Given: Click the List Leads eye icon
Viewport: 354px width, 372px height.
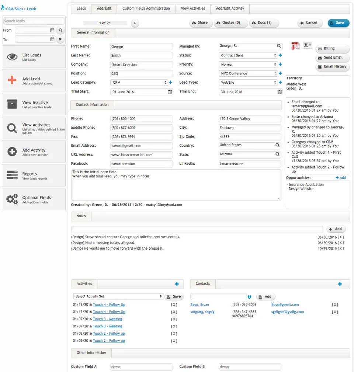Looking at the screenshot, I should (x=12, y=57).
